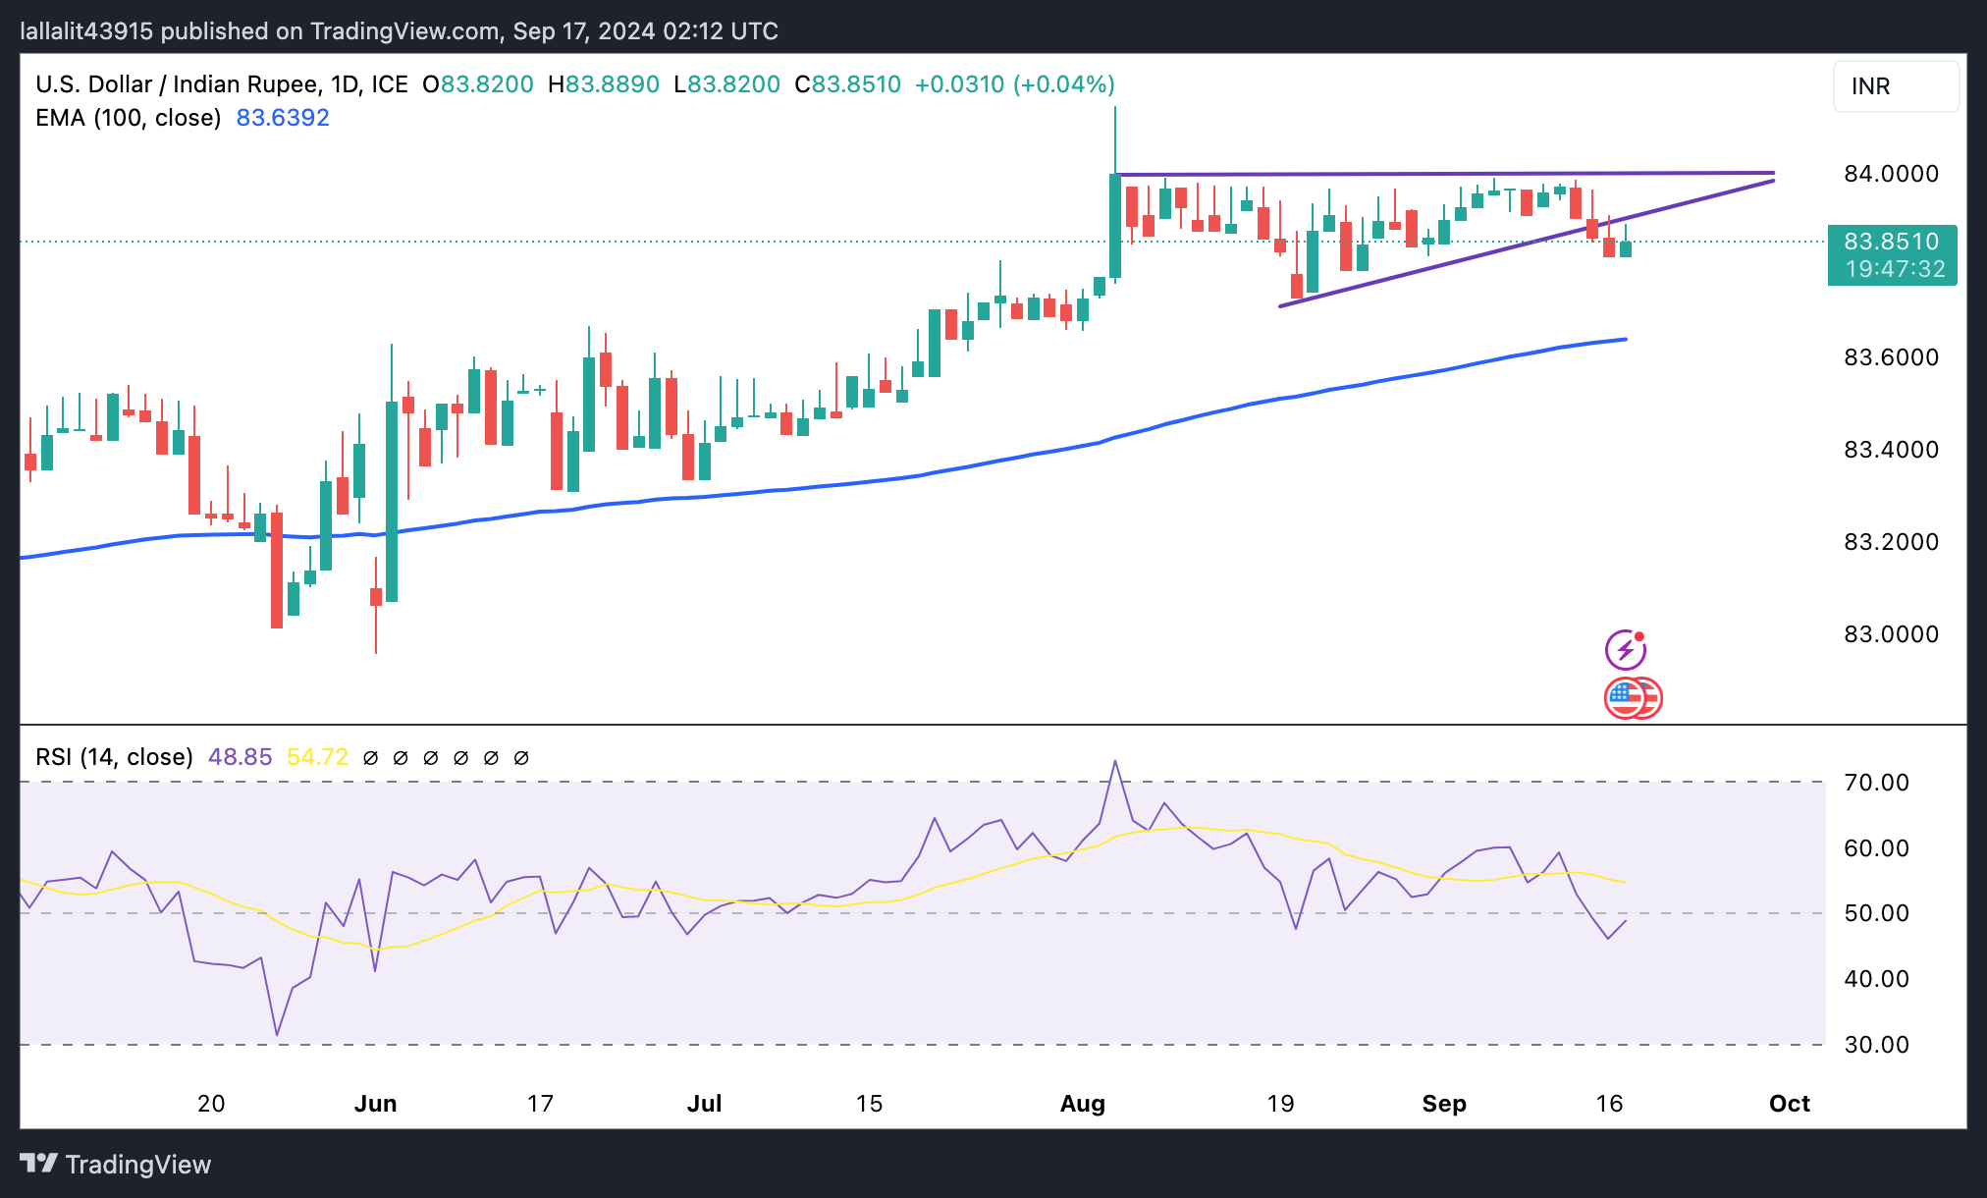Open the INR currency selector box

pyautogui.click(x=1895, y=86)
